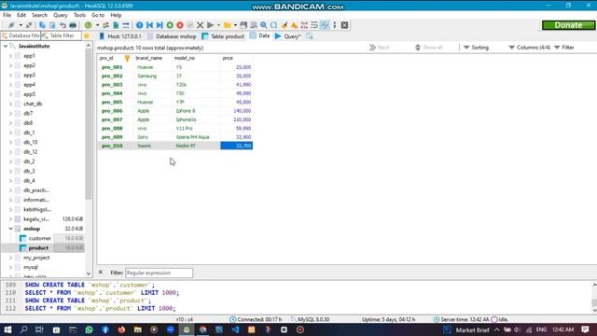Expand the my_project database node
This screenshot has height=336, width=597.
[10, 258]
